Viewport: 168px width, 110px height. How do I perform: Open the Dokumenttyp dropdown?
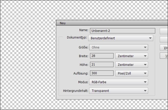120,38
